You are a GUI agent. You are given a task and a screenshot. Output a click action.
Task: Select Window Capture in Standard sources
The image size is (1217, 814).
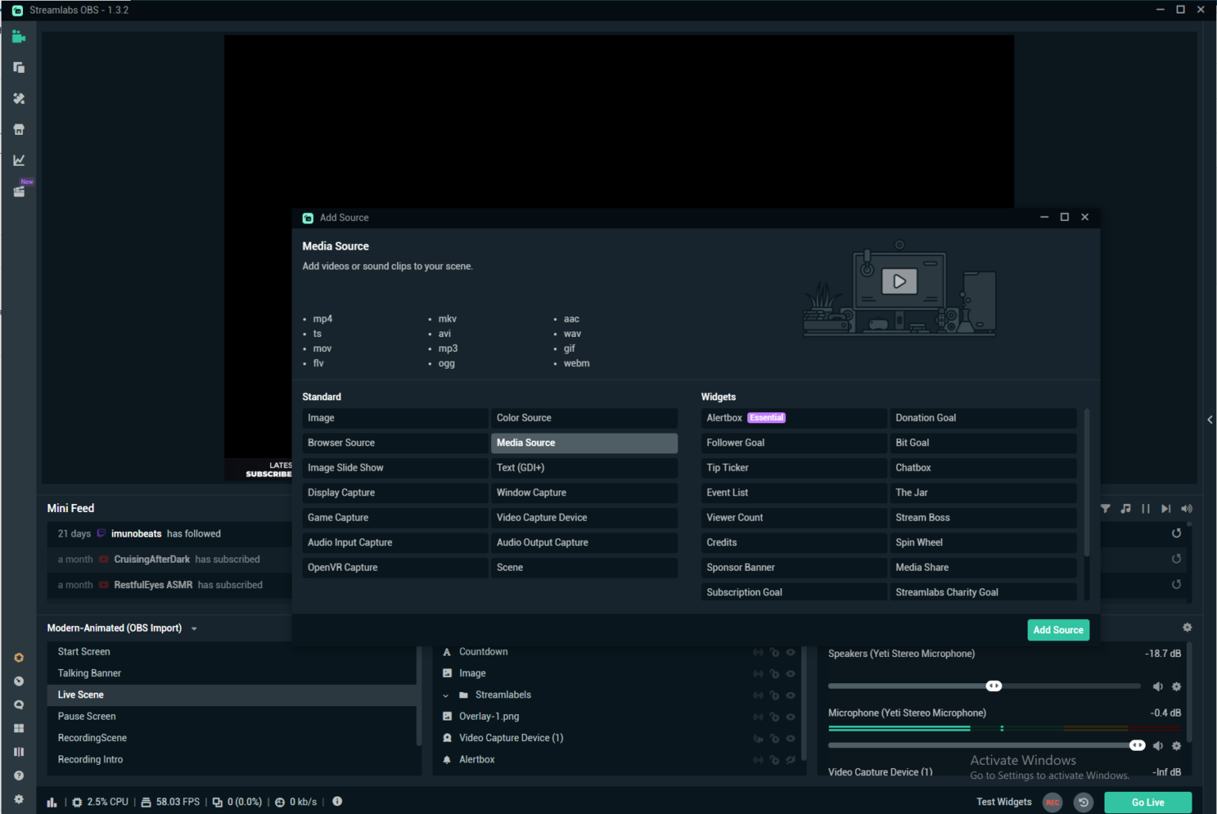click(x=584, y=492)
